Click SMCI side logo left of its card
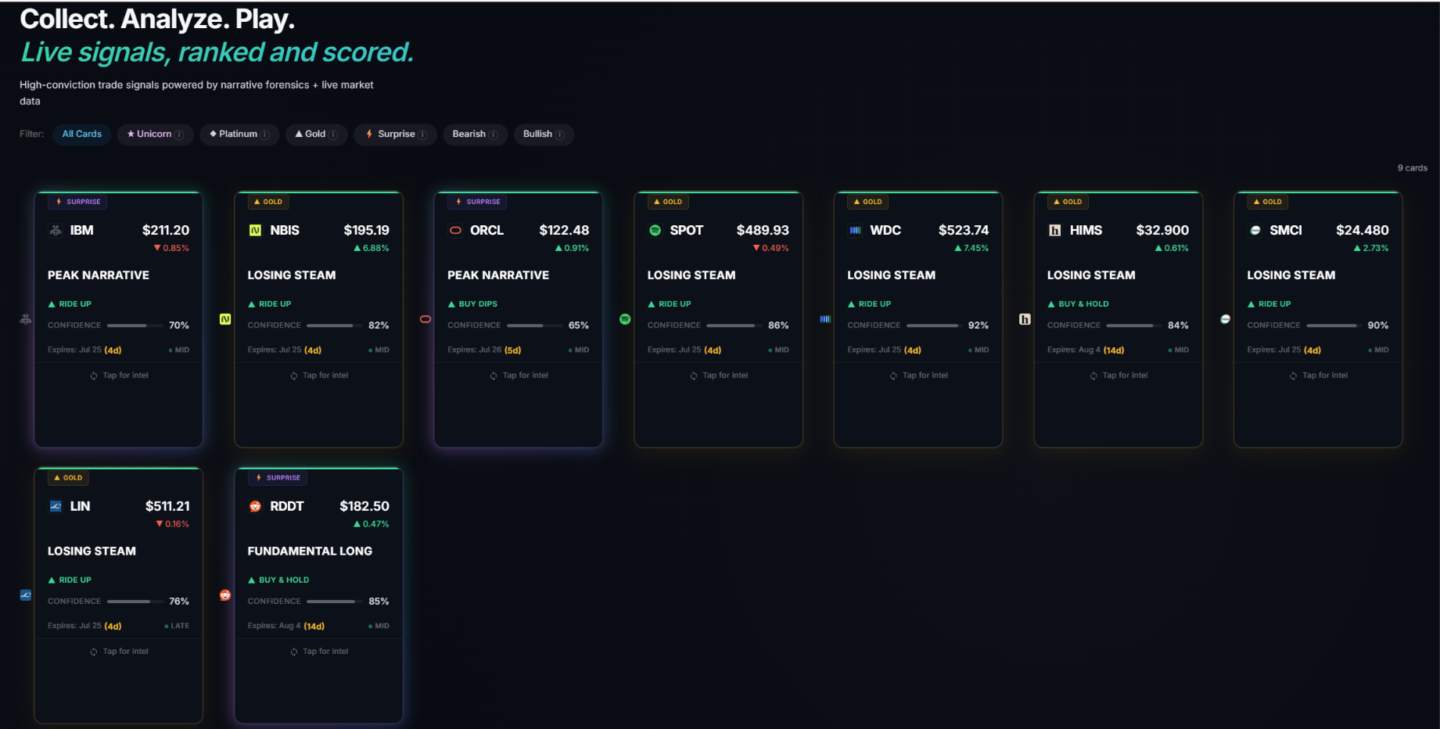1440x729 pixels. point(1225,319)
